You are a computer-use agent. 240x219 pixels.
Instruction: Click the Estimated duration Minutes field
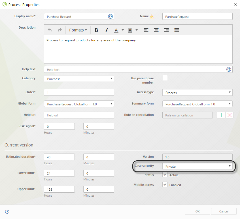tap(99, 157)
